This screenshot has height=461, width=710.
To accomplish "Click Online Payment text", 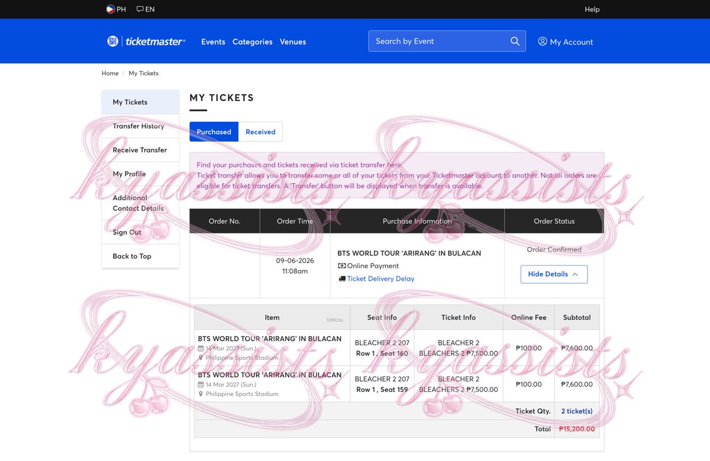I will [x=373, y=266].
